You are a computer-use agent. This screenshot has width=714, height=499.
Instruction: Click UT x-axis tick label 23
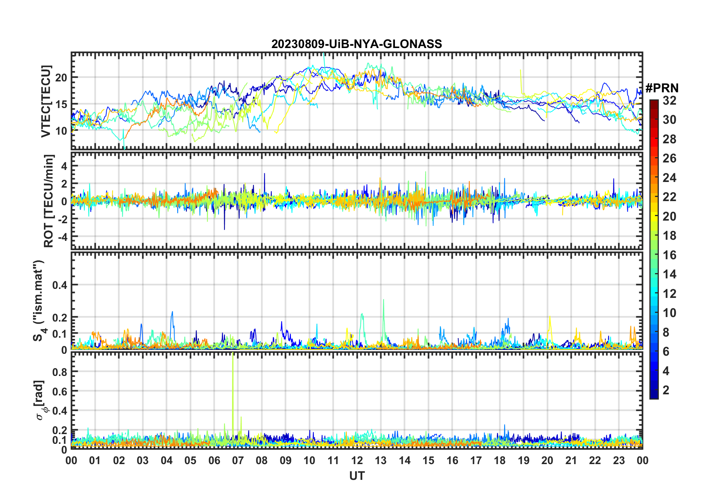619,460
